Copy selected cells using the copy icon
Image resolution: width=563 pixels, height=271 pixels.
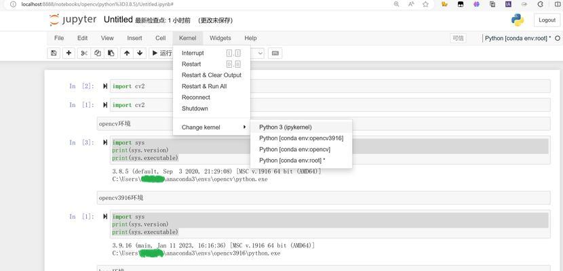97,53
